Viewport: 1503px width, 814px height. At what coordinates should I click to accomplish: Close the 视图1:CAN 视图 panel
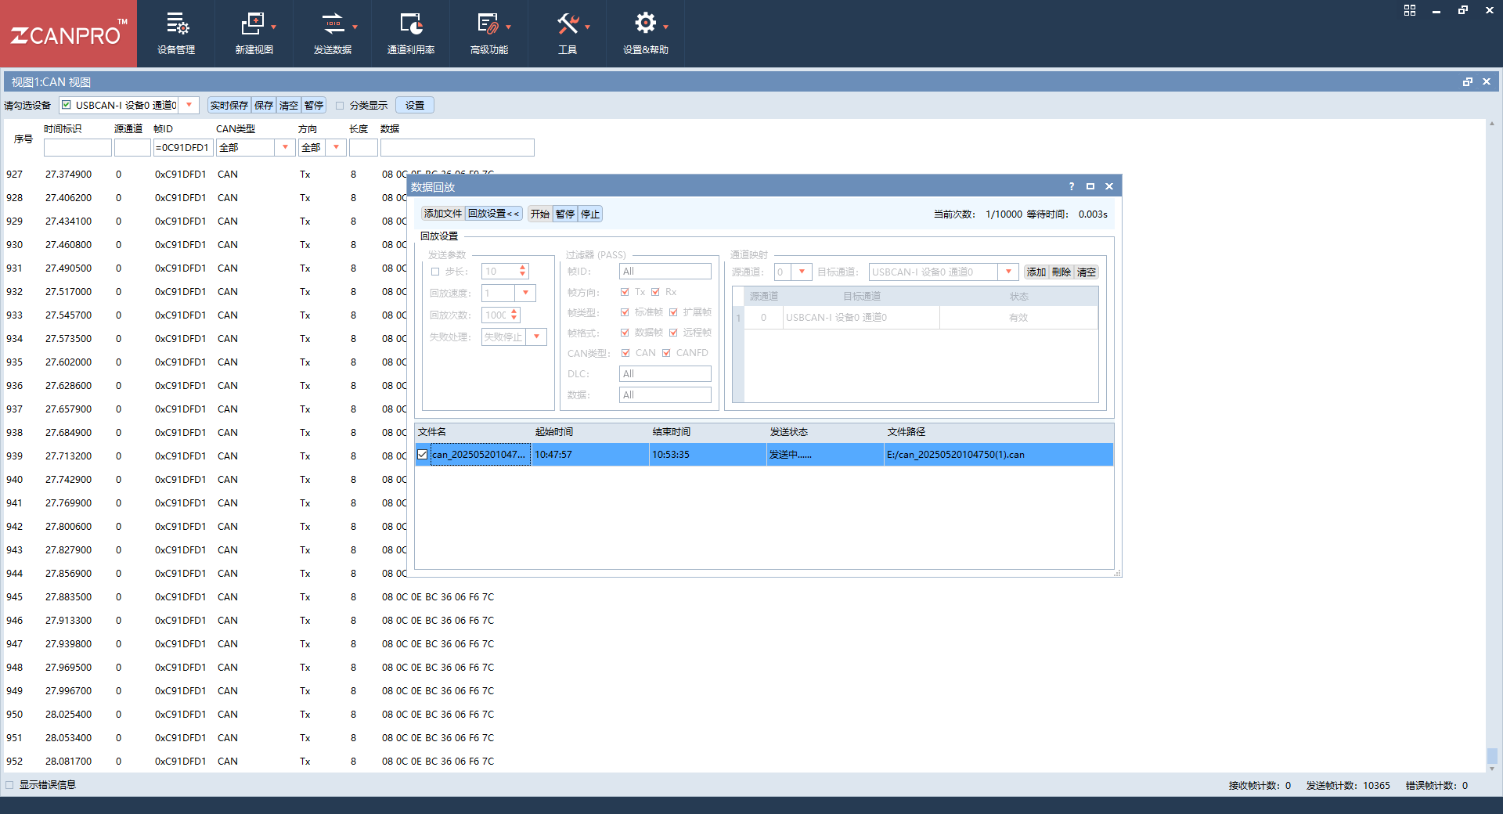pyautogui.click(x=1487, y=81)
